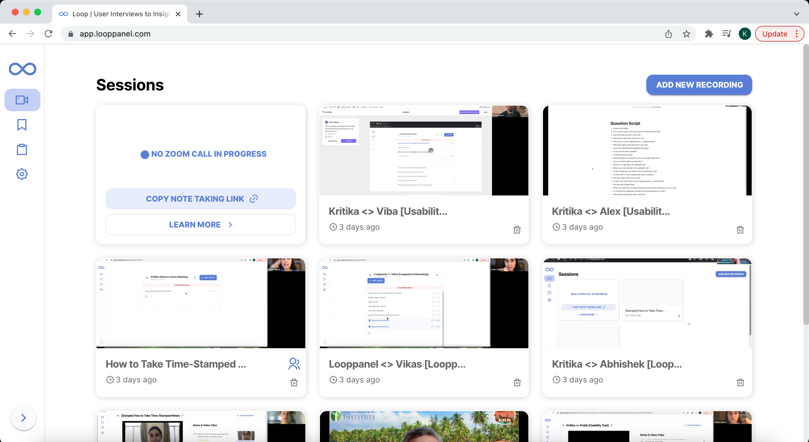Image resolution: width=809 pixels, height=442 pixels.
Task: Click shared users icon on Time-Stamped session
Action: (294, 364)
